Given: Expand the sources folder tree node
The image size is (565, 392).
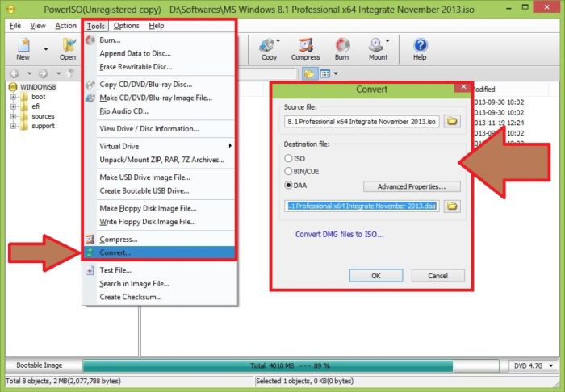Looking at the screenshot, I should pos(14,116).
